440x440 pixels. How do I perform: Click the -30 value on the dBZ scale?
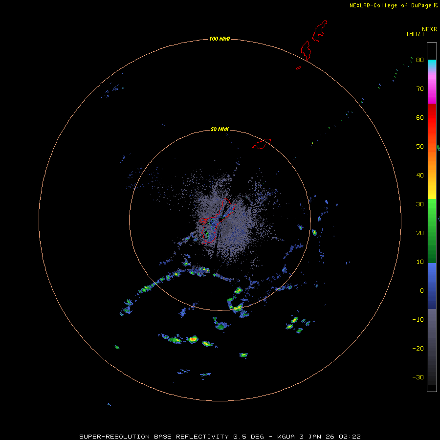[418, 377]
